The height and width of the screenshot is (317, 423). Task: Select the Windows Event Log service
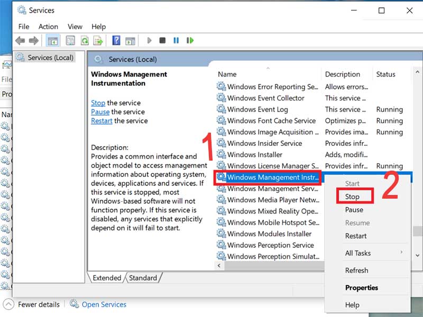pos(258,109)
